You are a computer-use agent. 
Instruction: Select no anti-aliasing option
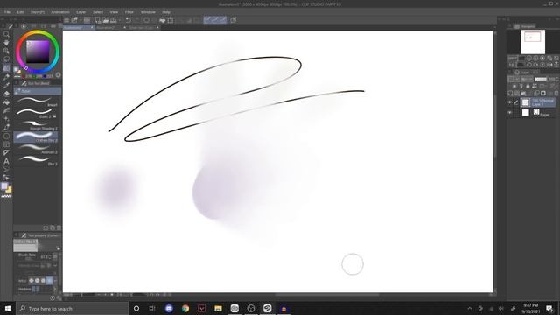31,281
